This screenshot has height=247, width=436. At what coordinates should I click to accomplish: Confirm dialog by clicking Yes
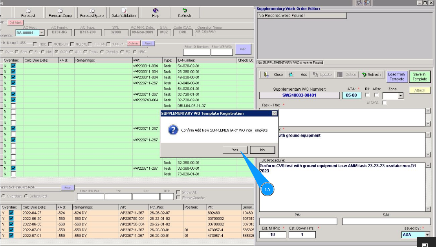[235, 150]
